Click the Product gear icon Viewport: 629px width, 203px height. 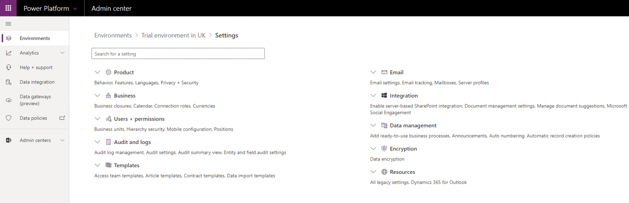(109, 72)
